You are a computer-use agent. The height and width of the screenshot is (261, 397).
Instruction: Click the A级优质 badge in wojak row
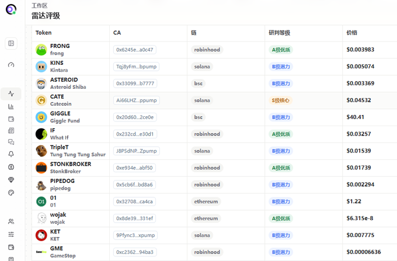(281, 218)
